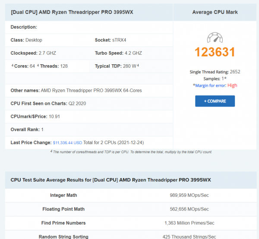Click the Single Thread Rating value 2652
This screenshot has height=239, width=259.
click(235, 72)
